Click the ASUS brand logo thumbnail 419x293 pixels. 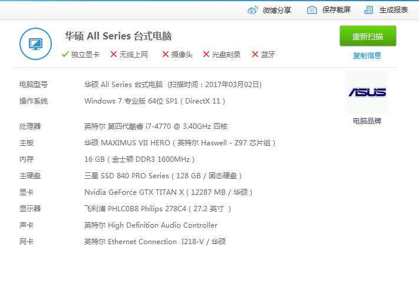coord(367,92)
